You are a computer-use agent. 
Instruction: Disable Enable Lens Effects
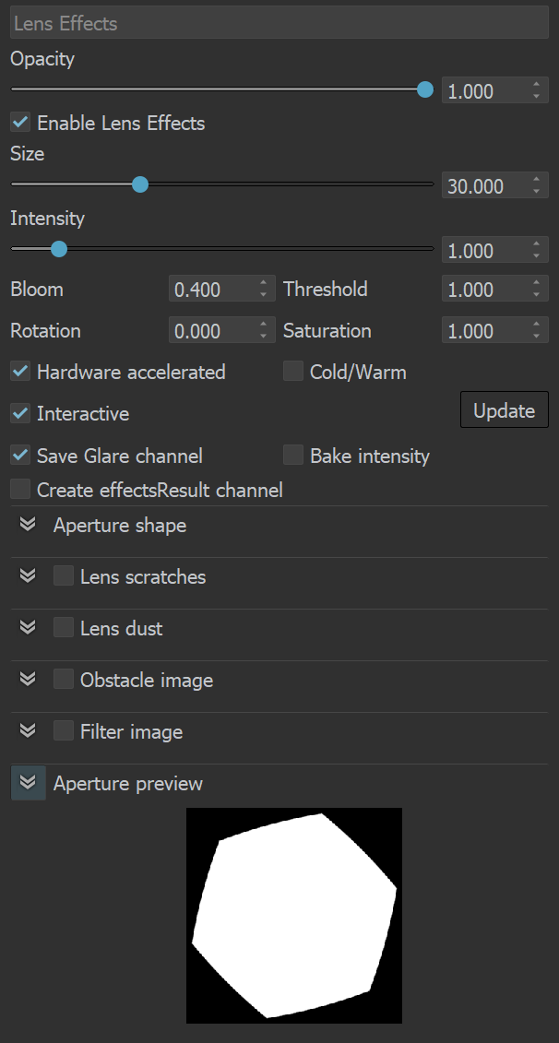click(19, 122)
